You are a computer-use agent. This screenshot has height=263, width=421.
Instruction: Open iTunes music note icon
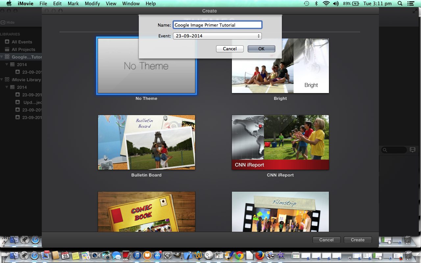click(137, 255)
